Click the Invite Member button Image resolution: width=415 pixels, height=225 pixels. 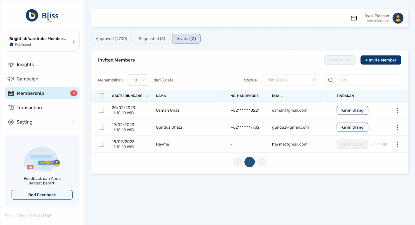click(x=381, y=60)
